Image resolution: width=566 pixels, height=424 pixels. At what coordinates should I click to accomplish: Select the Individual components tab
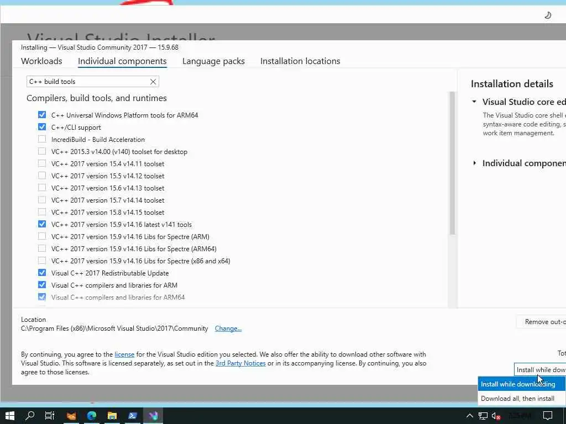[122, 61]
